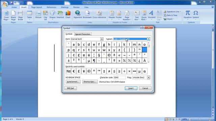Open Font dropdown in Symbol dialog
Viewport: 216px width, 121px height.
tap(102, 39)
